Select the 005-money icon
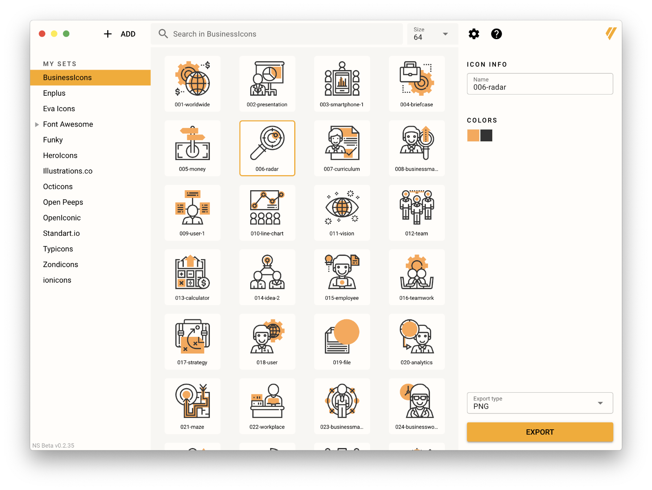The width and height of the screenshot is (652, 490). pos(192,148)
